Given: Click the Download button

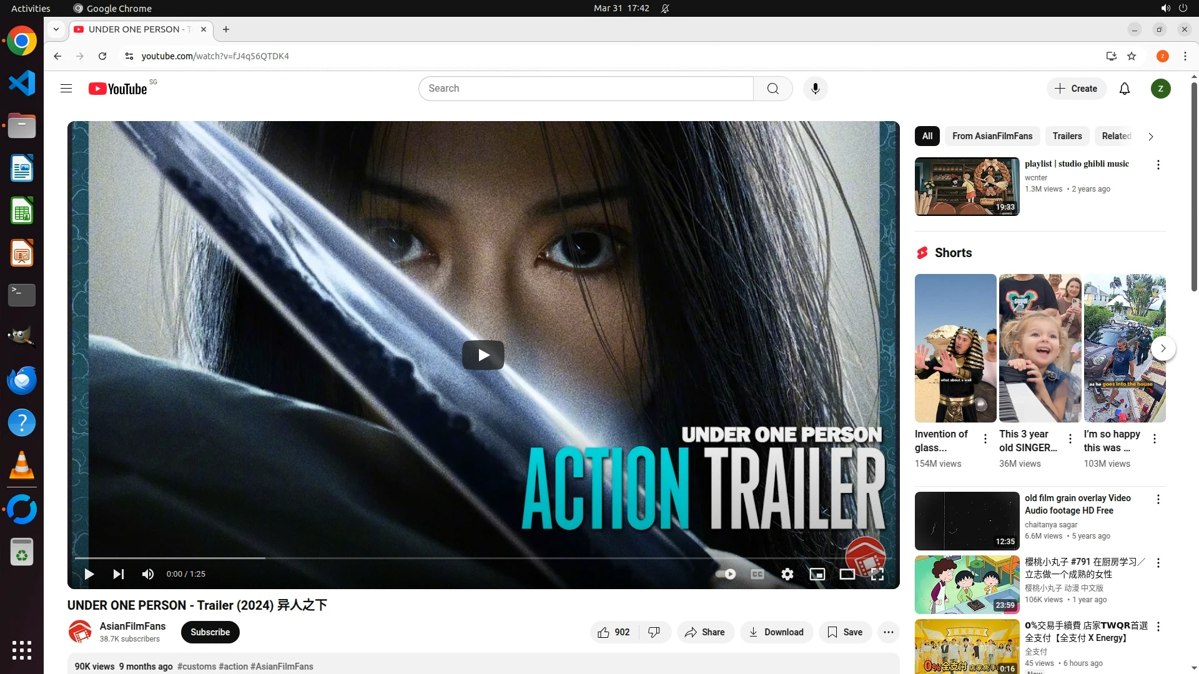Looking at the screenshot, I should pyautogui.click(x=776, y=632).
